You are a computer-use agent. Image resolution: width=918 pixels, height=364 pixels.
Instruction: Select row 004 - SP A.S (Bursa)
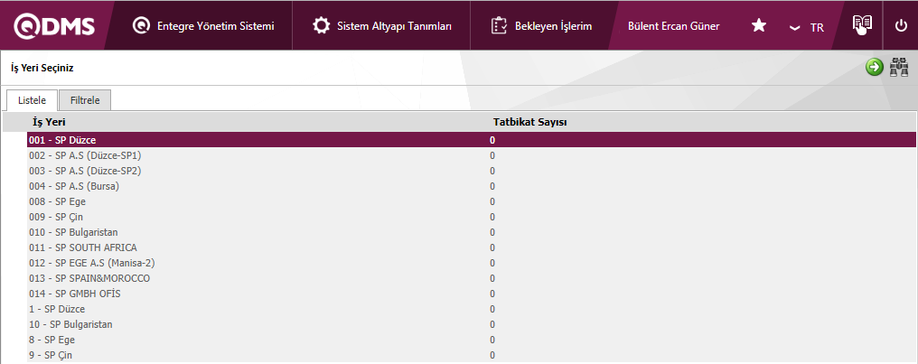pos(472,186)
